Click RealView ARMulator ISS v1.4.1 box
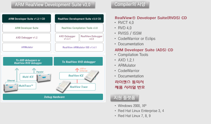The image size is (211, 124). (79, 47)
